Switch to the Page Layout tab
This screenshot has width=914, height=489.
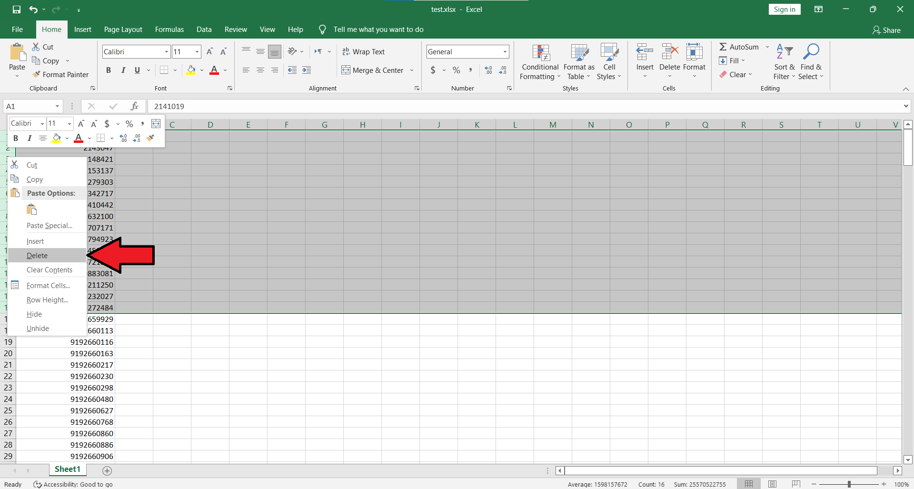[123, 30]
